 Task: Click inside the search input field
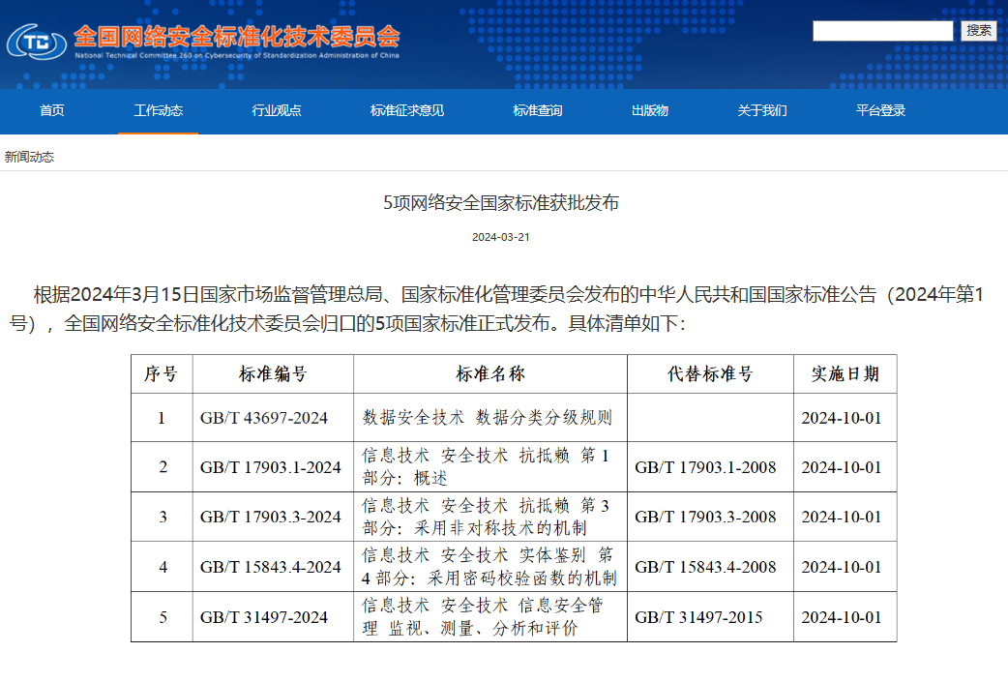pos(882,30)
